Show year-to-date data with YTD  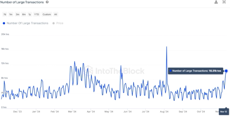point(37,14)
